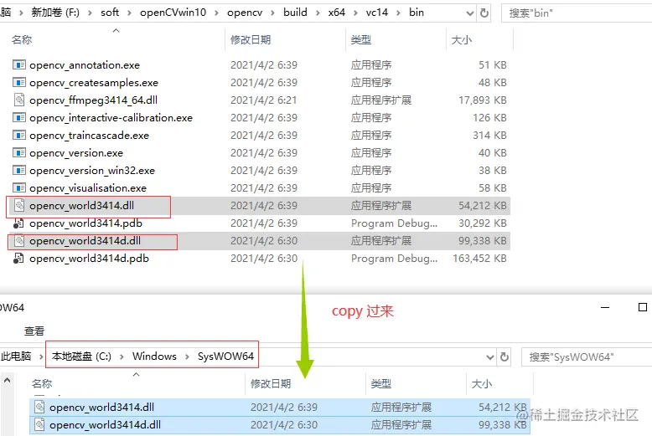Screen dimensions: 652x436
Task: Click the opencv_createsamples.exe file icon
Action: (x=19, y=82)
